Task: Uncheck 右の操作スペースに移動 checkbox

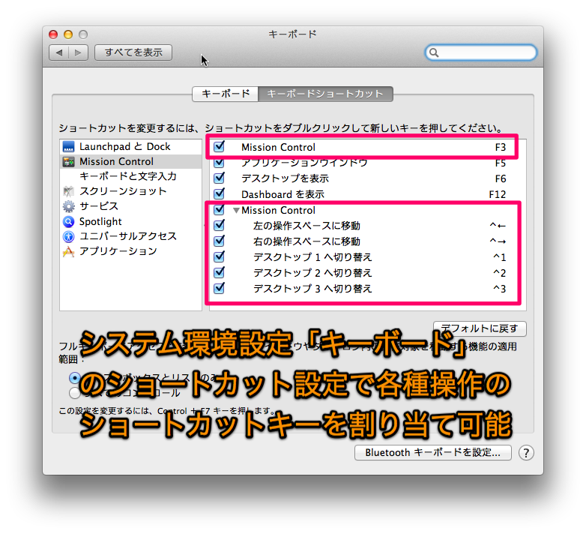Action: (220, 241)
